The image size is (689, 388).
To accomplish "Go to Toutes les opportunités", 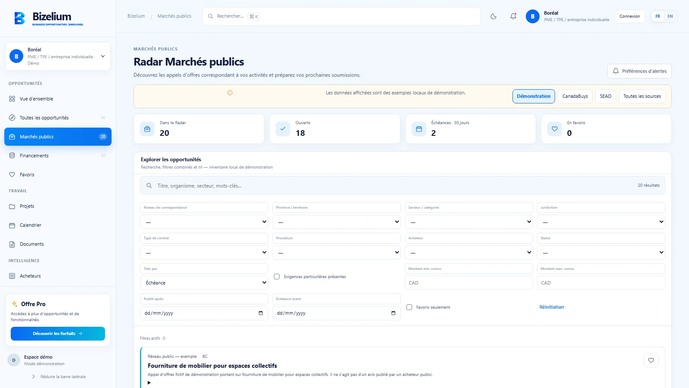I will 58,118.
